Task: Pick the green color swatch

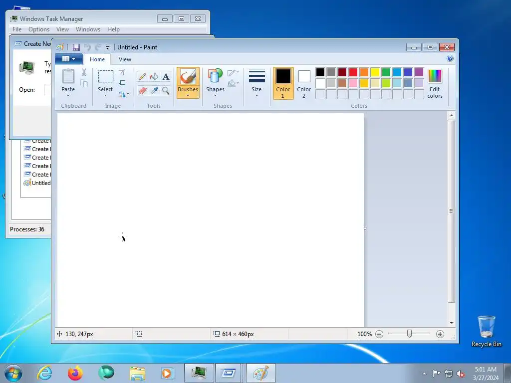Action: click(386, 72)
